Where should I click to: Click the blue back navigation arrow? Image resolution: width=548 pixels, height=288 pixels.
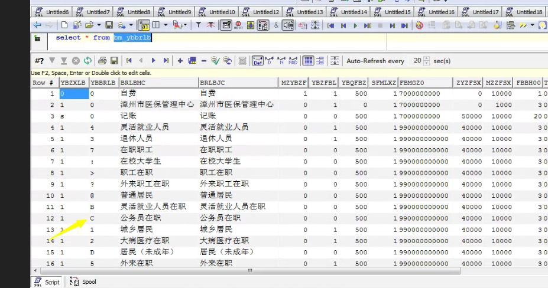(37, 25)
